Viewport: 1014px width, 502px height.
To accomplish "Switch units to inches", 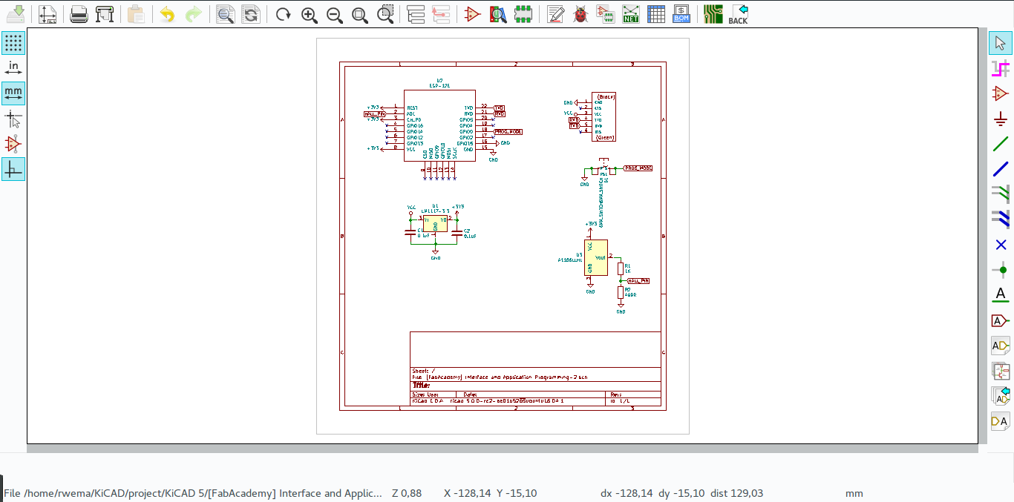I will coord(13,67).
